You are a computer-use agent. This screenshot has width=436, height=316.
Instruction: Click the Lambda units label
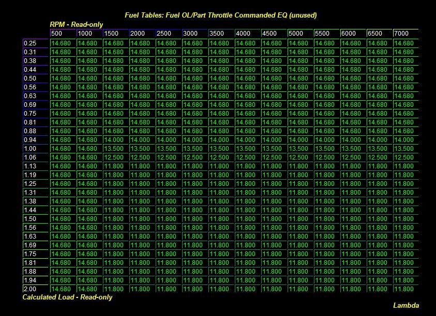[406, 305]
